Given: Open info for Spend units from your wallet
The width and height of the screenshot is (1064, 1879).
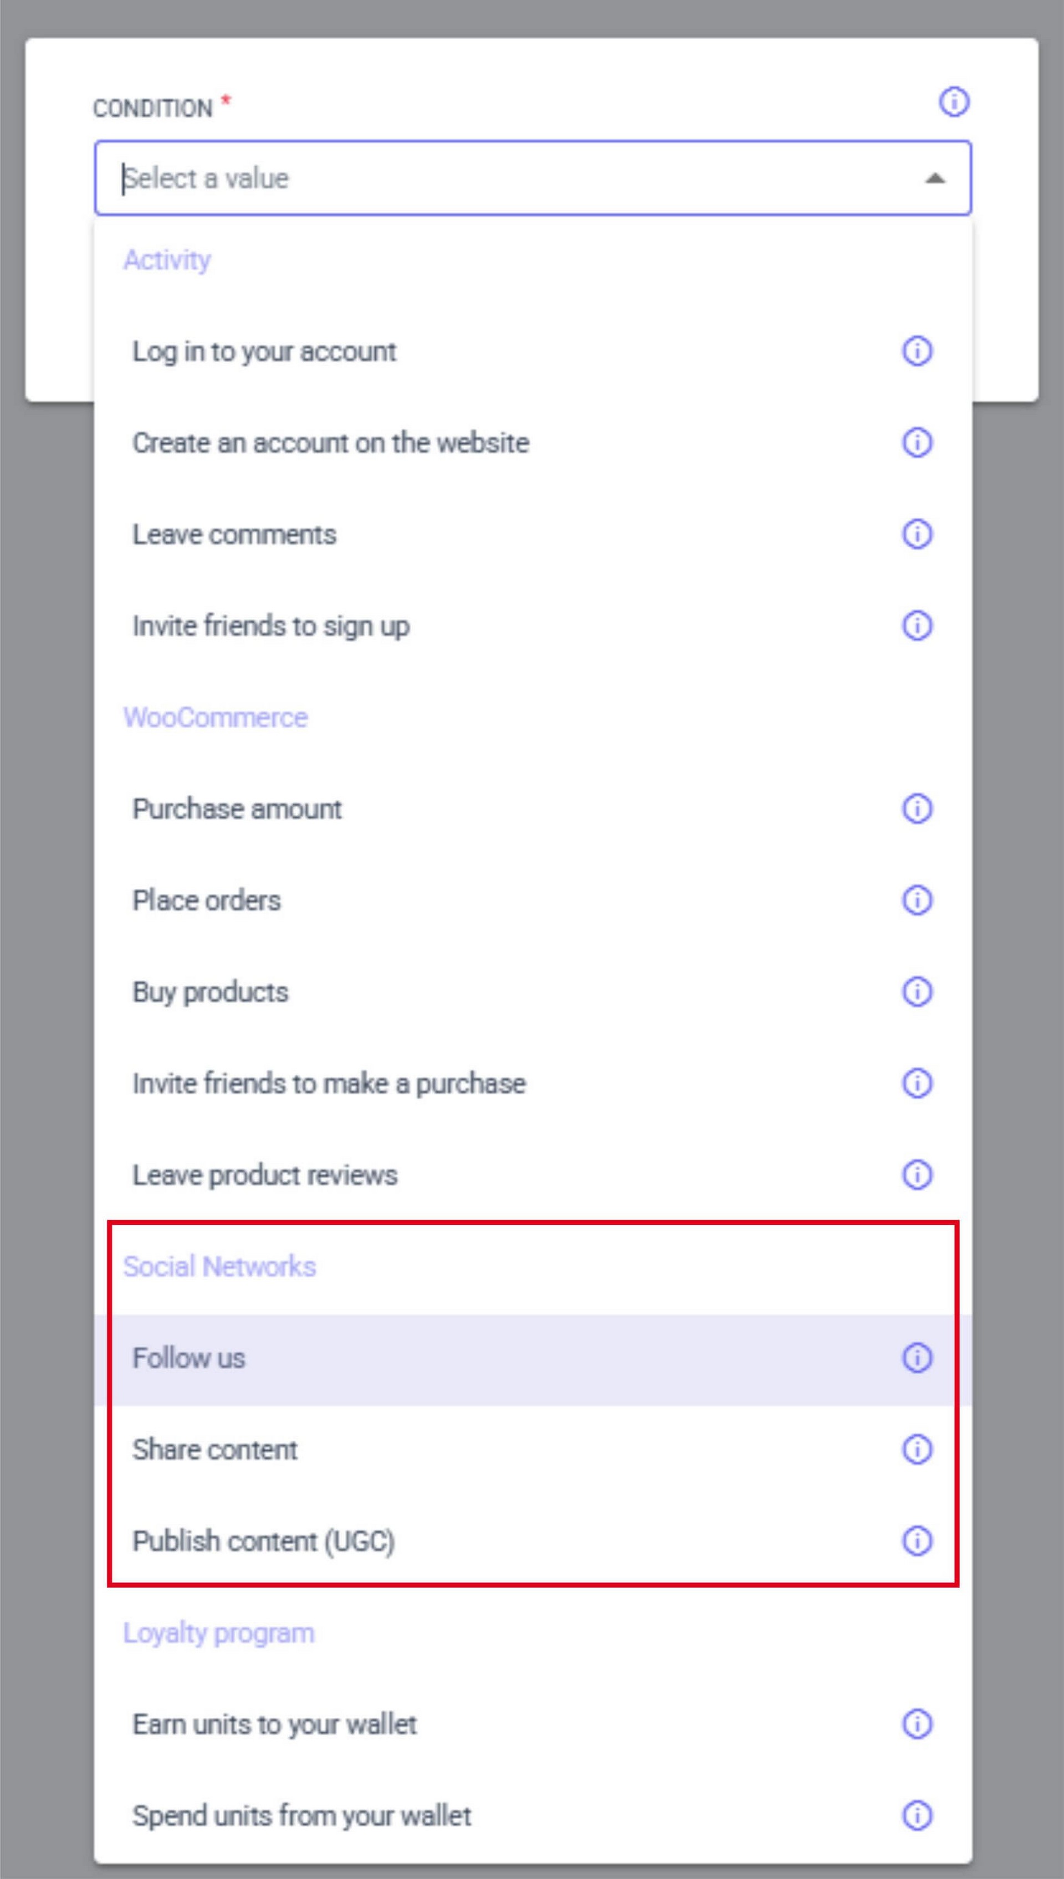Looking at the screenshot, I should coord(917,1815).
